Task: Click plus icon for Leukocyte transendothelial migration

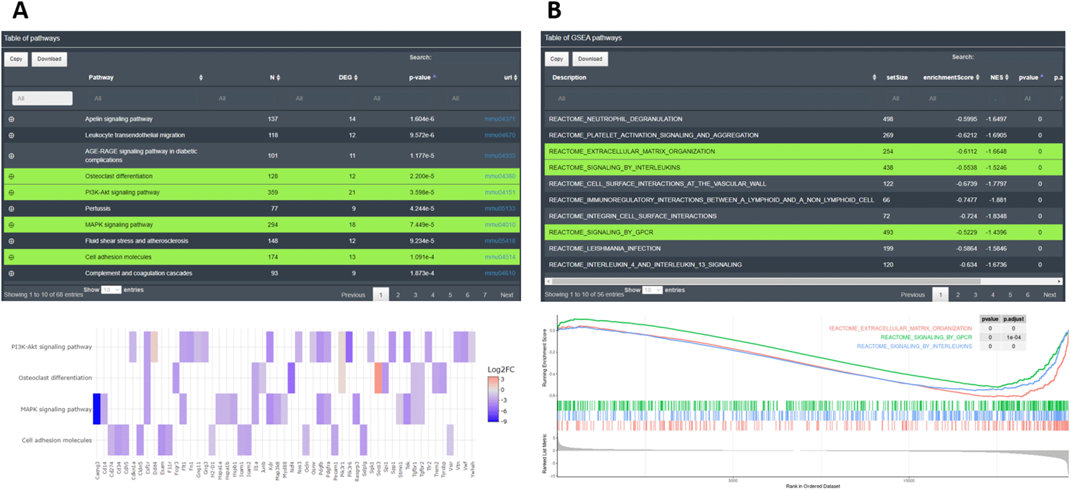Action: tap(11, 135)
